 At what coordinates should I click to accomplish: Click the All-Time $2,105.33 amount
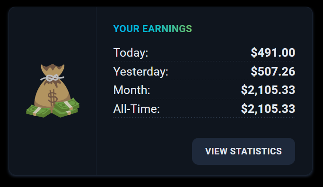click(x=268, y=109)
